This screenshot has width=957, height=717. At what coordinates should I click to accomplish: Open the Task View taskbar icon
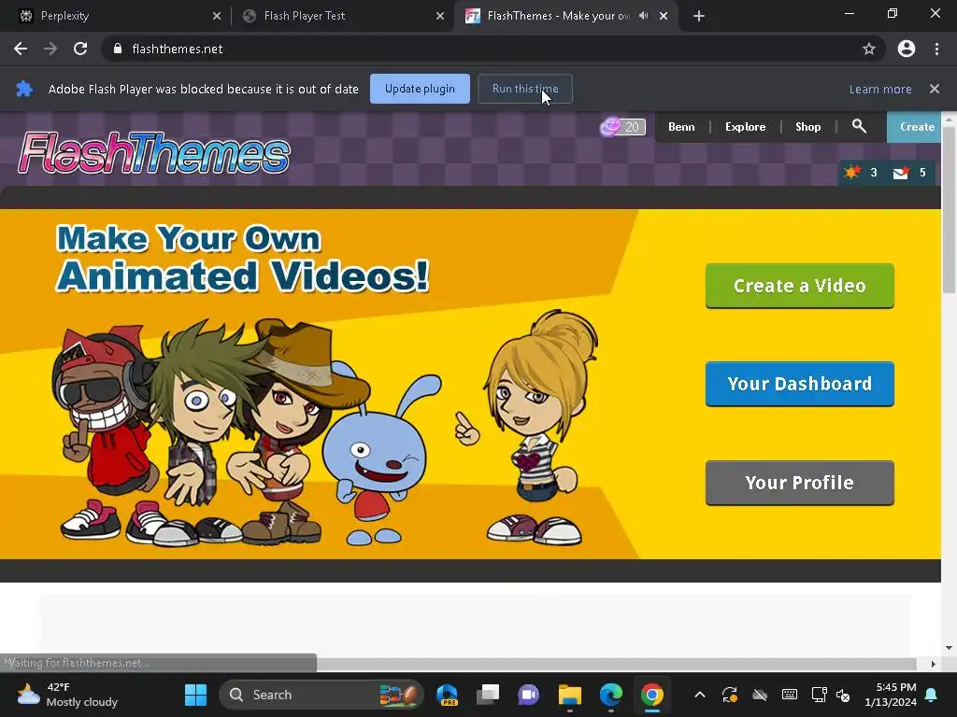coord(488,695)
